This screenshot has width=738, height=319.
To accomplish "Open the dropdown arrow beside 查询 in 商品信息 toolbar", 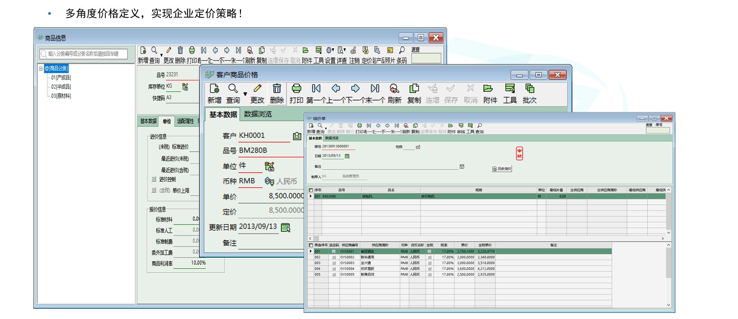I will coord(161,55).
